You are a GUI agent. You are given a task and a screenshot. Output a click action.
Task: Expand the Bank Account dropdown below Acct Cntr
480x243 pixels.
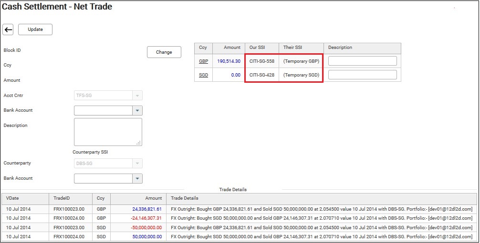pos(137,111)
